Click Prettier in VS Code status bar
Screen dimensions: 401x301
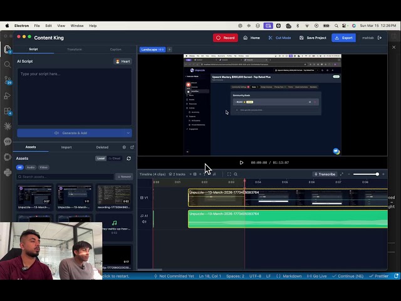pos(378,276)
